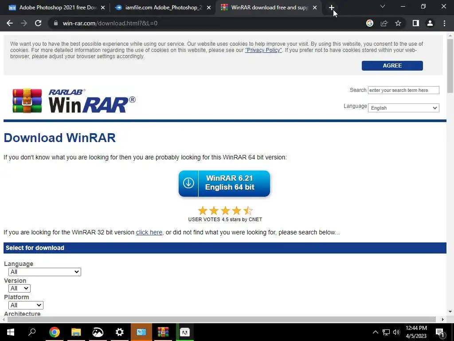
Task: Download WinRAR 6.21 English 64 bit
Action: coord(224,183)
